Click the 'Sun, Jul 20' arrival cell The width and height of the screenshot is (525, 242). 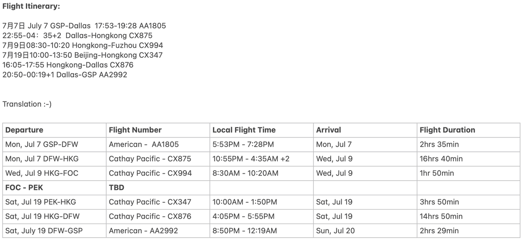tap(336, 231)
